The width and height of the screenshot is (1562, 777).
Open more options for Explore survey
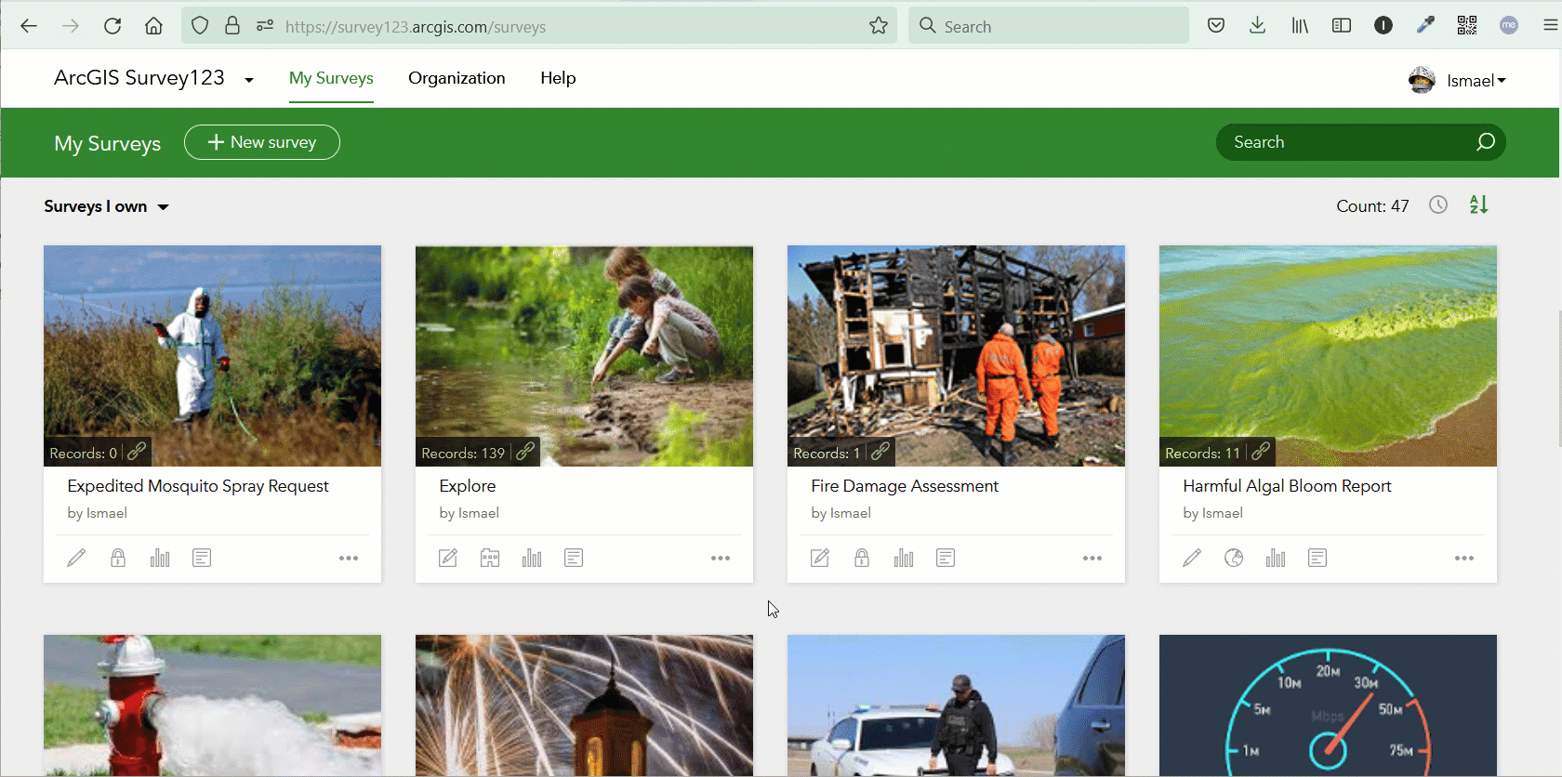(x=721, y=559)
